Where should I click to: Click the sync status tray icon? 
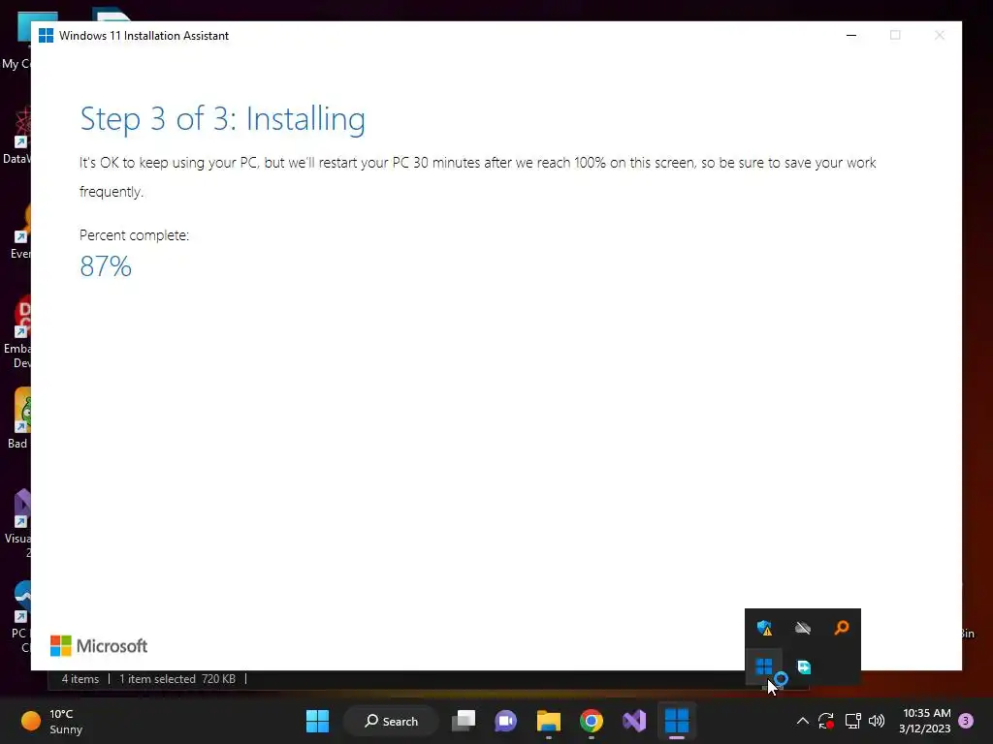pos(826,721)
